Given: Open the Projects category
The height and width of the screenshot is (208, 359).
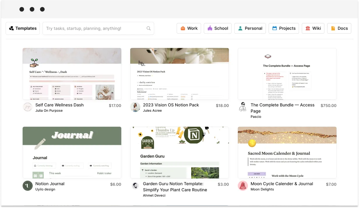Looking at the screenshot, I should [x=284, y=28].
